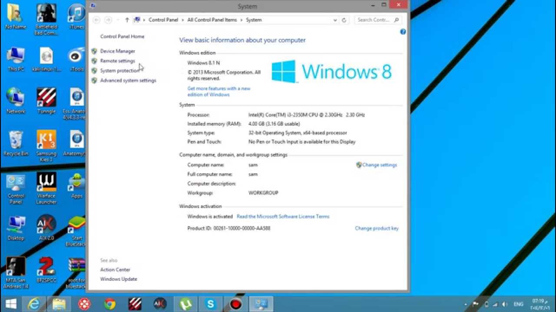Select the Apps desktop shortcut
Image resolution: width=556 pixels, height=312 pixels.
[77, 186]
